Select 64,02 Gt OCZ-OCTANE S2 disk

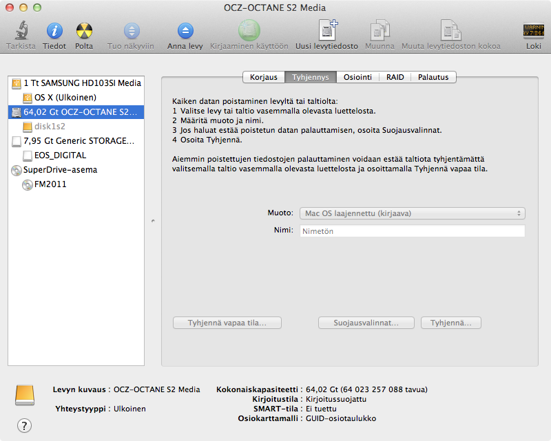click(x=76, y=112)
